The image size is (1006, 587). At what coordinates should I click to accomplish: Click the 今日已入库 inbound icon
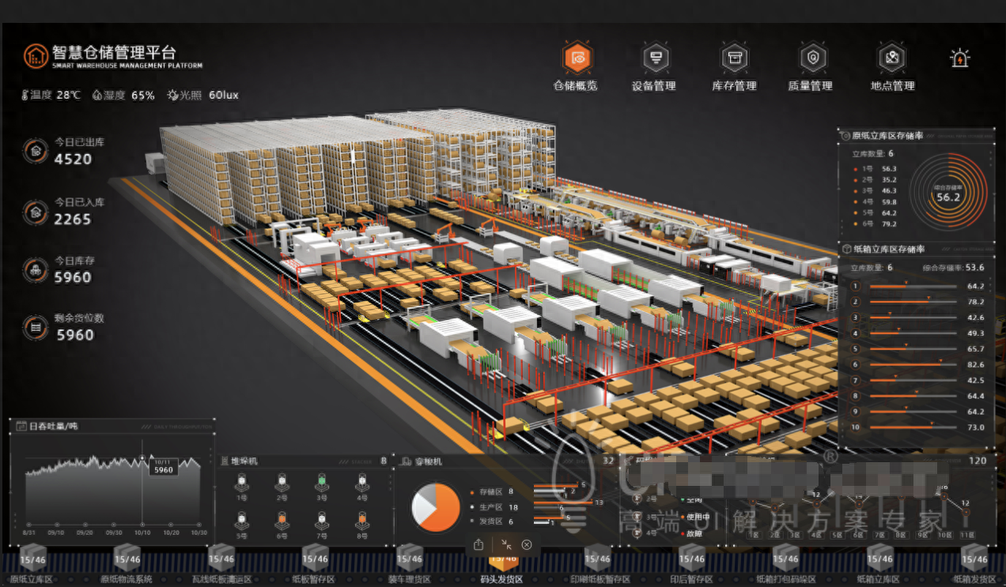pos(36,211)
